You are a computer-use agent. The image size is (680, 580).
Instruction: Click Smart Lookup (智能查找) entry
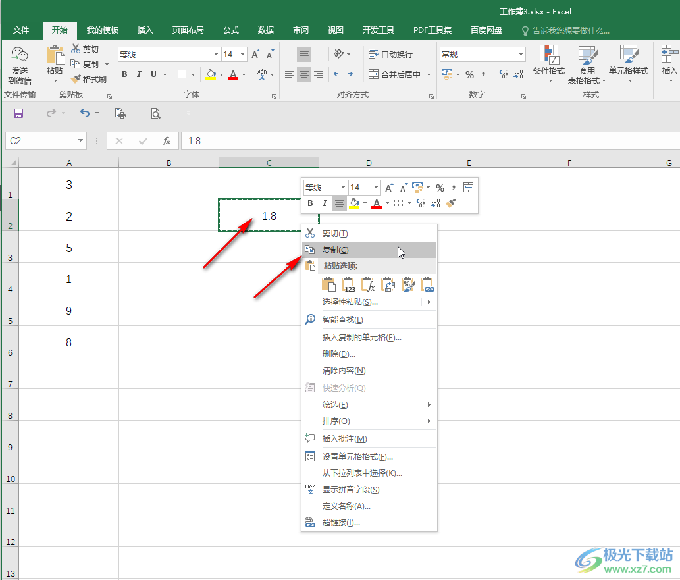coord(369,320)
